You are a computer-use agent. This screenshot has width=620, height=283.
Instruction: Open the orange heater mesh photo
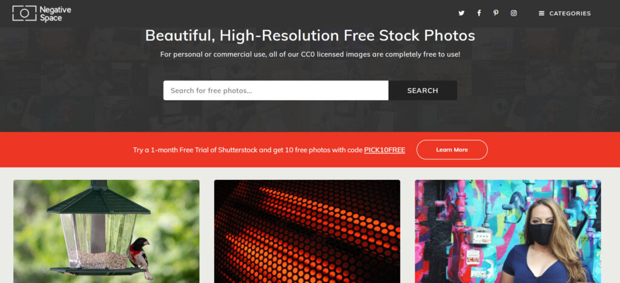click(307, 231)
